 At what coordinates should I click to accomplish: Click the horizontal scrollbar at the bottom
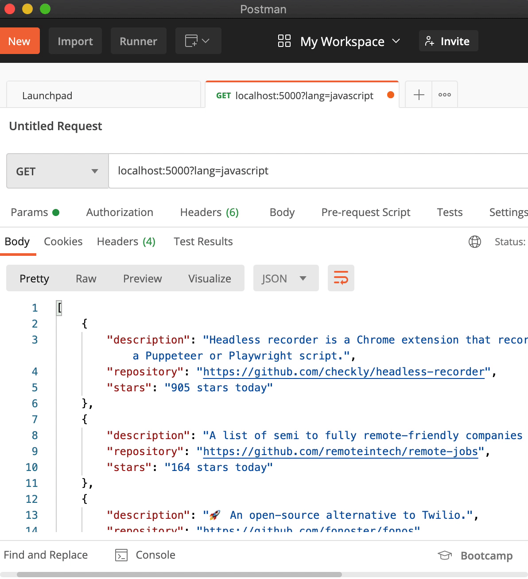click(179, 575)
